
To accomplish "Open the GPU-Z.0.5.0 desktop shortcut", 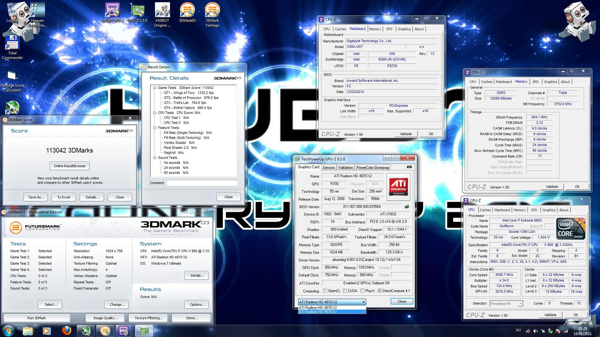I will point(138,12).
